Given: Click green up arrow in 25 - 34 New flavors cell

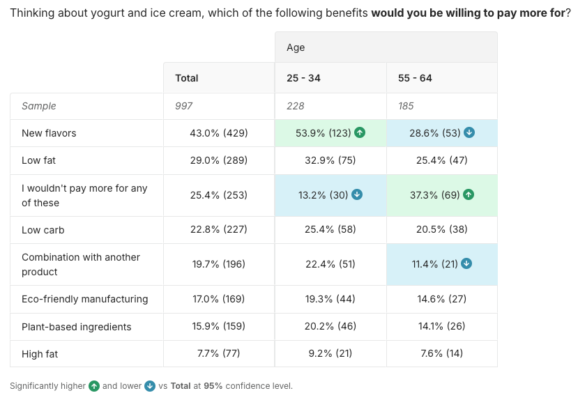Looking at the screenshot, I should click(360, 132).
